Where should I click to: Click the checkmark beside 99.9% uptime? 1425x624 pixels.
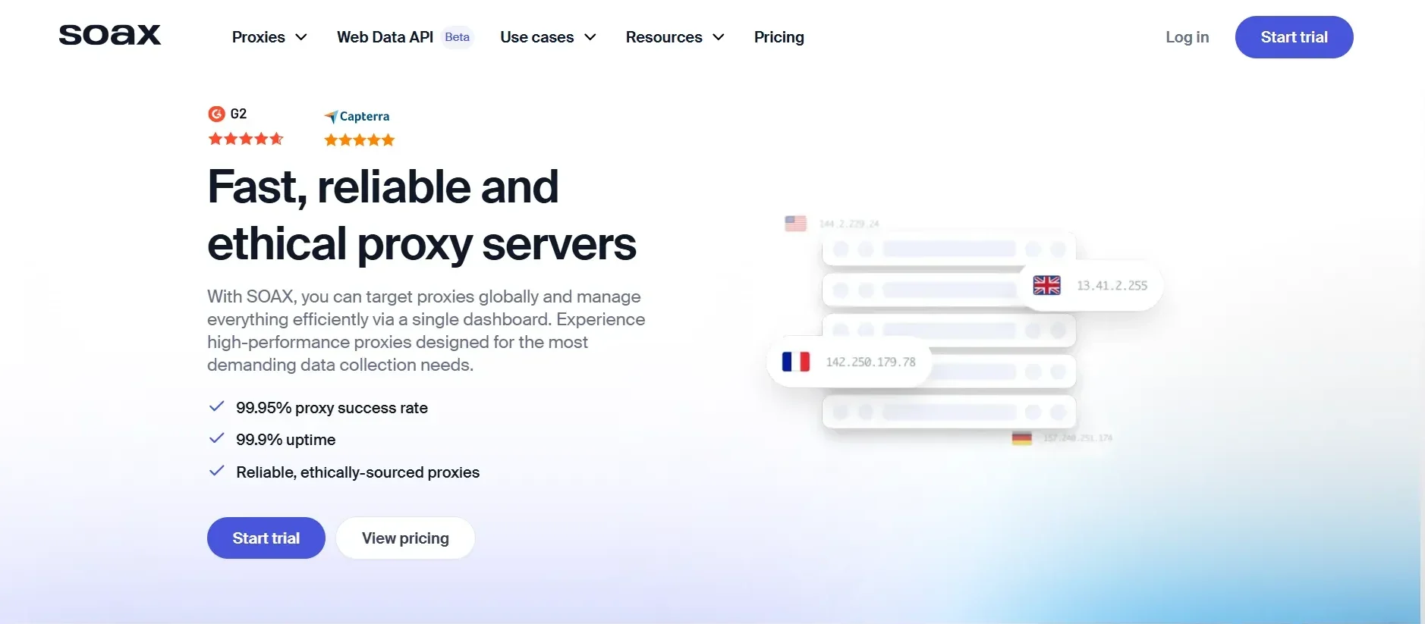click(x=216, y=438)
